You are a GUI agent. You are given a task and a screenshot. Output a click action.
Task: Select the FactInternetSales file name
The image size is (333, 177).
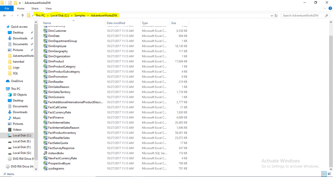(x=59, y=123)
